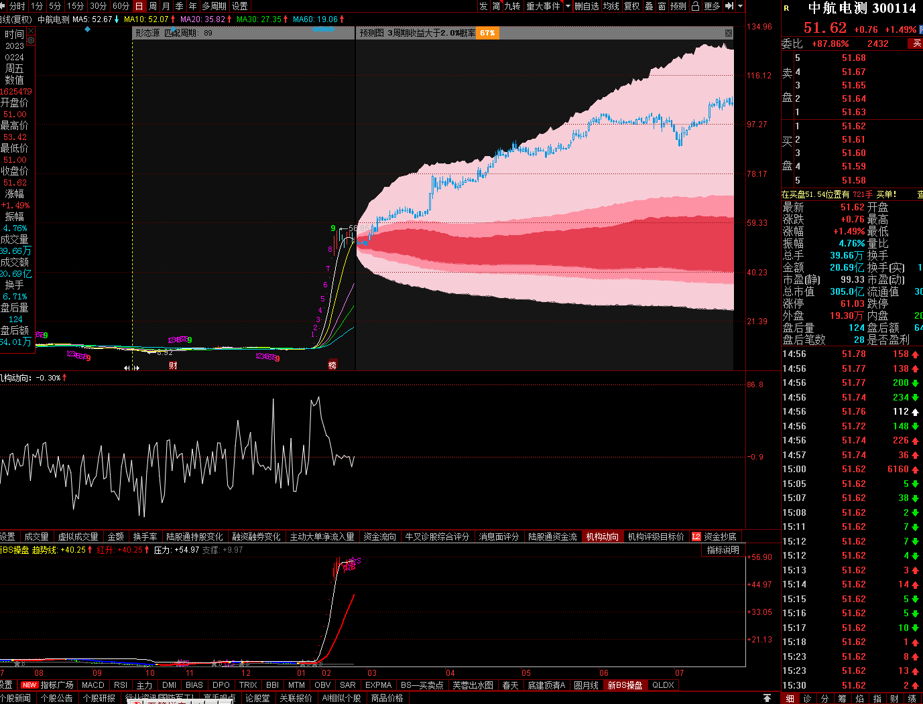
Task: Click the 买 button next to 委比
Action: [916, 44]
